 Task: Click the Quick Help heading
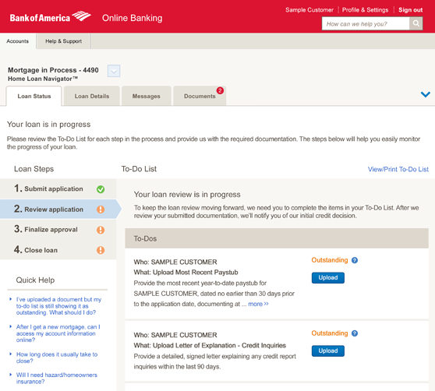(35, 280)
